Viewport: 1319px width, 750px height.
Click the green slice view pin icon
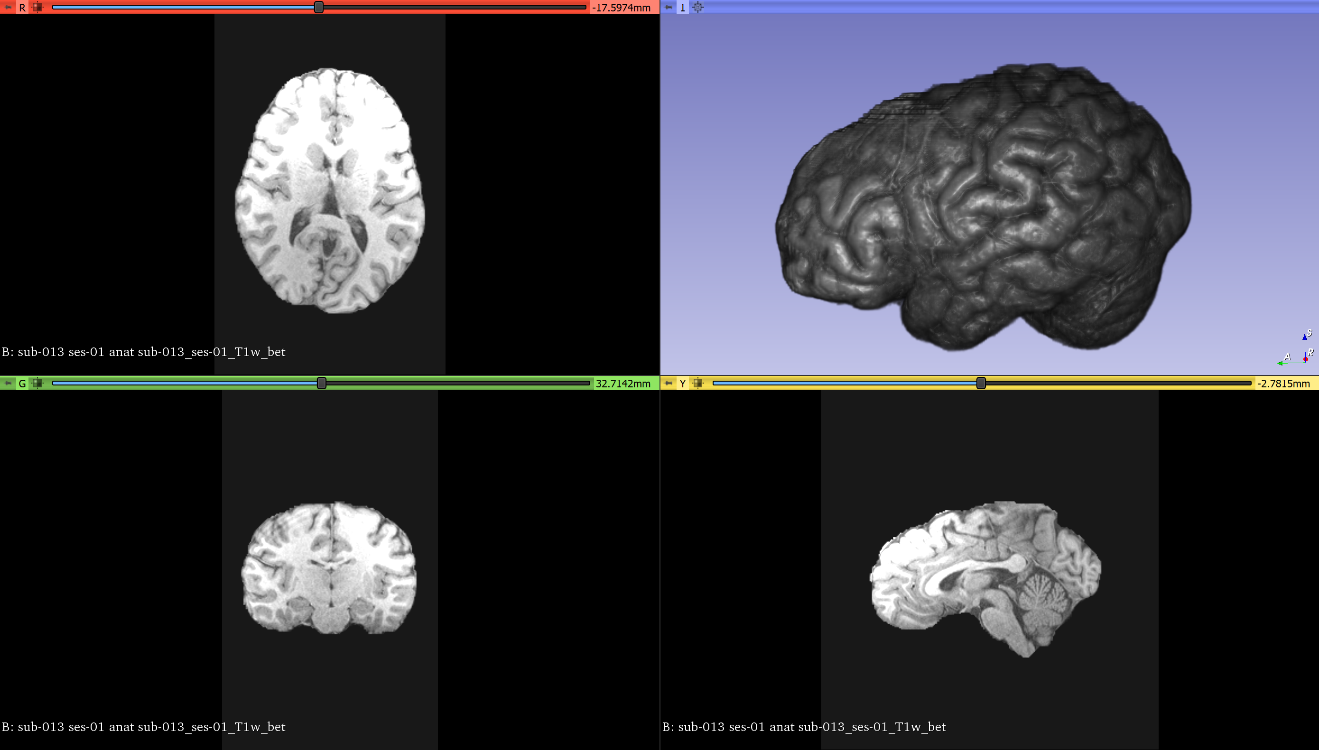tap(8, 383)
